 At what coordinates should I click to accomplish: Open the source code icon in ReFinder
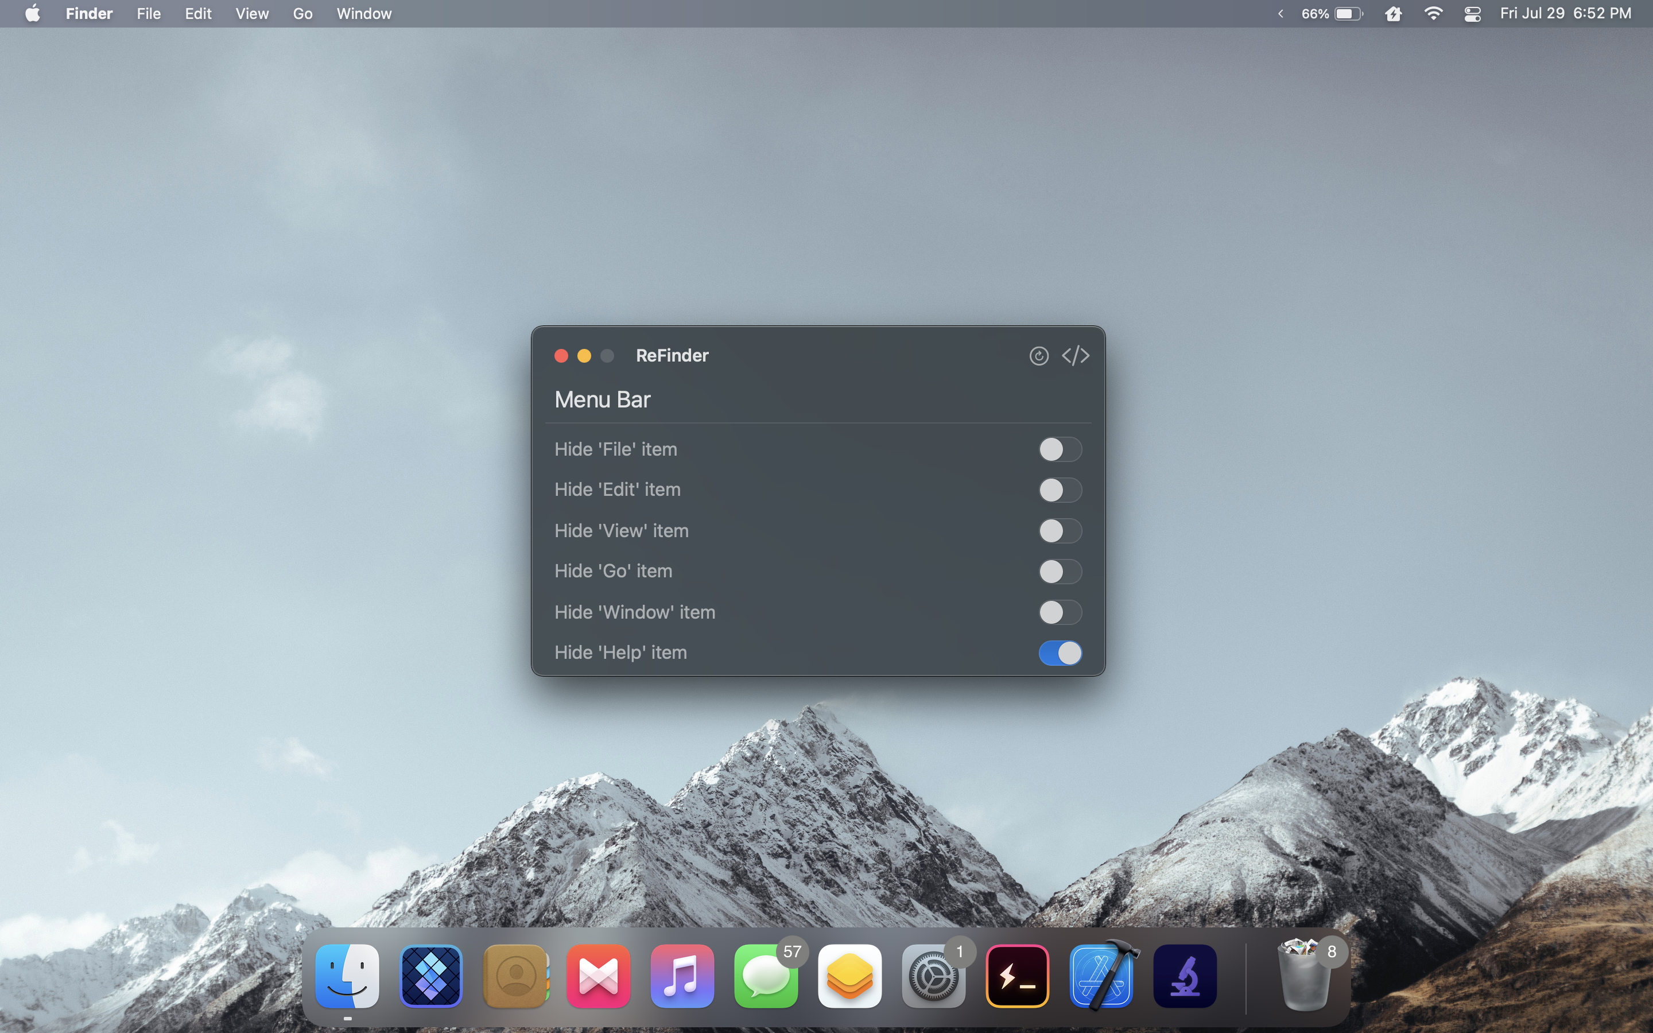point(1075,356)
